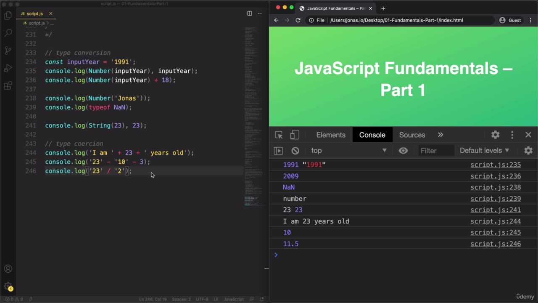Open the Search view in activity bar
The height and width of the screenshot is (303, 538).
(x=8, y=33)
